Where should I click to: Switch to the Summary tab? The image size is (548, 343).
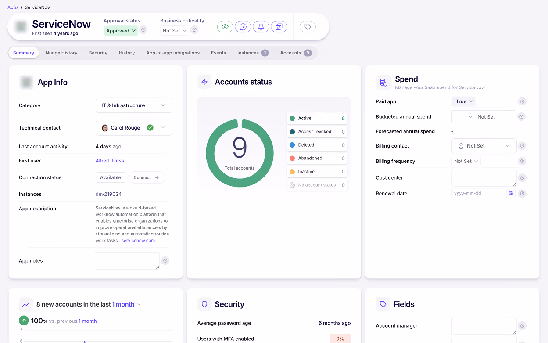pos(24,53)
